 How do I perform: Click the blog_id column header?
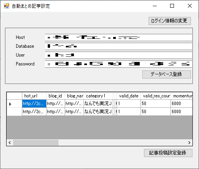(x=55, y=96)
